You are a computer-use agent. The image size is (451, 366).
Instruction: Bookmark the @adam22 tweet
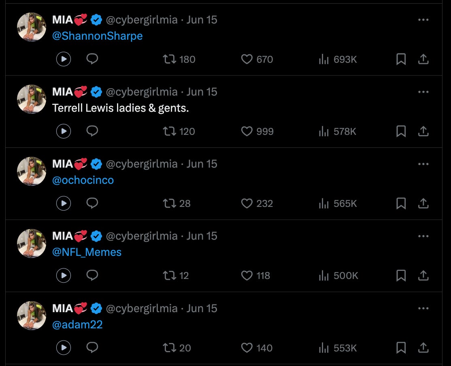(x=401, y=348)
